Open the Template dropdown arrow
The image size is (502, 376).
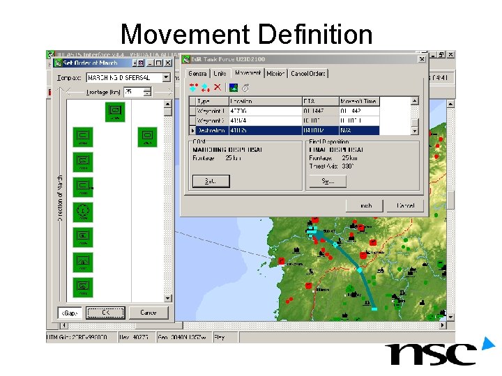[166, 78]
